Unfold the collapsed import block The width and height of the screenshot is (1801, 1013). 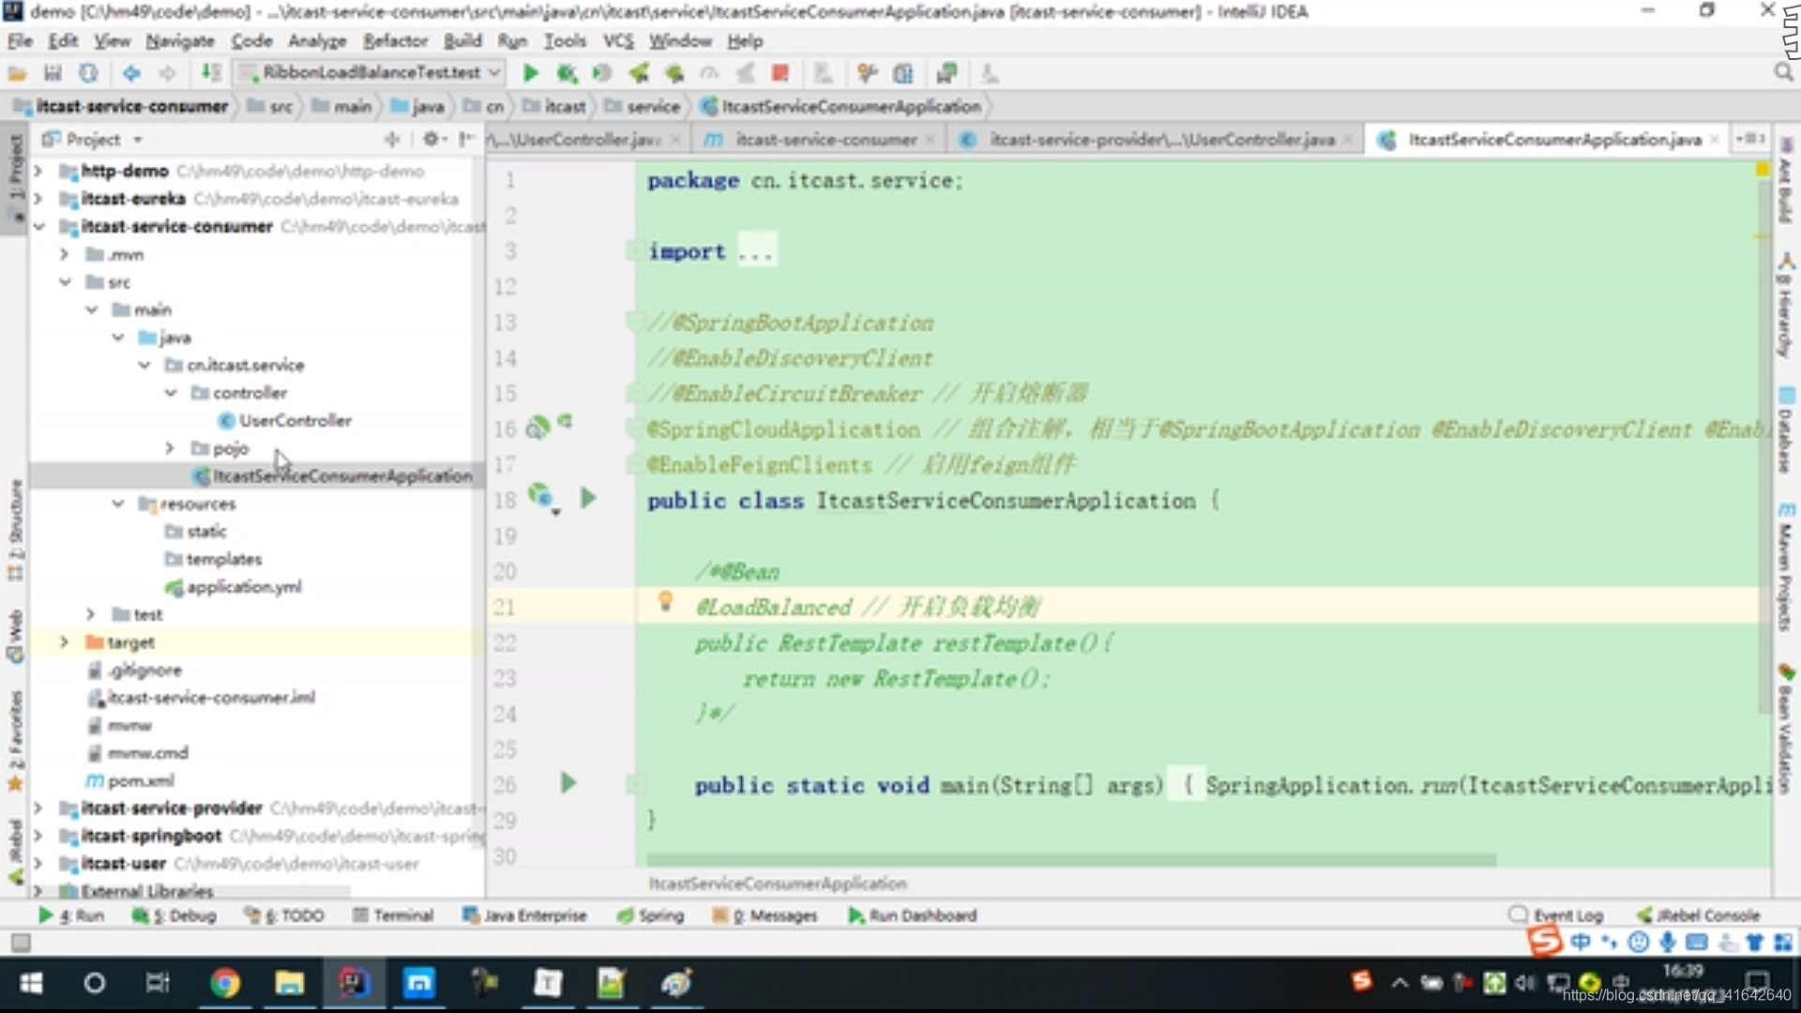tap(634, 251)
